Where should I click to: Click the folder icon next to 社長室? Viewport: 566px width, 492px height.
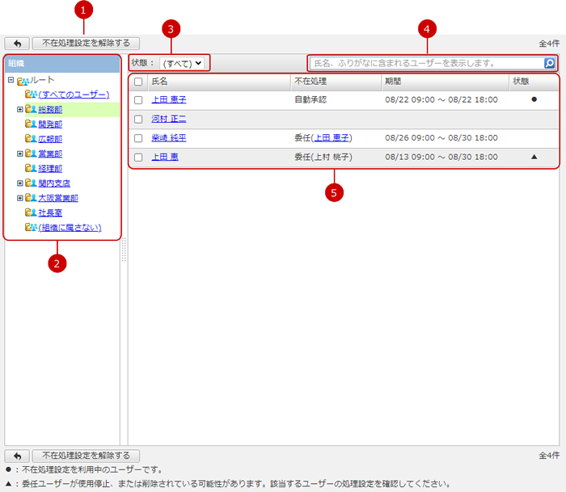pos(31,212)
